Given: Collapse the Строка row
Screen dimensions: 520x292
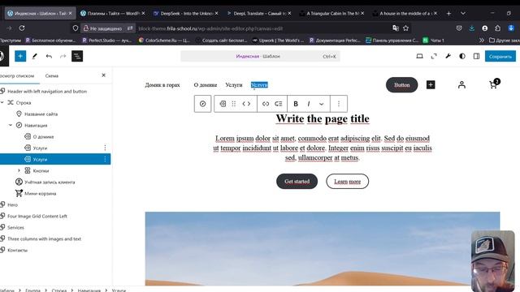Looking at the screenshot, I should coord(2,103).
